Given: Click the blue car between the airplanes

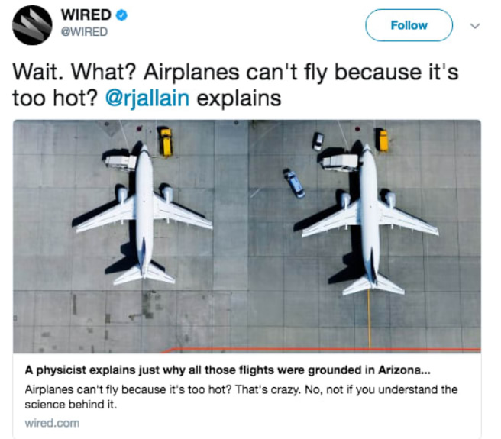Looking at the screenshot, I should click(x=295, y=183).
